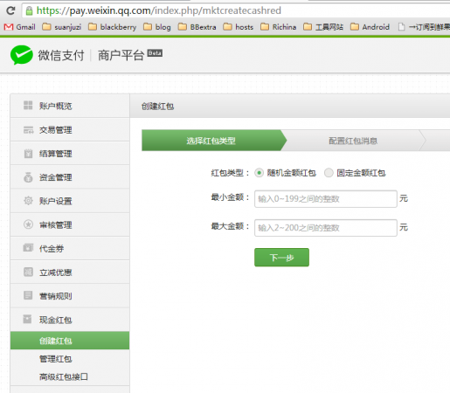Click the 交易管理 card icon
This screenshot has height=393, width=450.
28,130
